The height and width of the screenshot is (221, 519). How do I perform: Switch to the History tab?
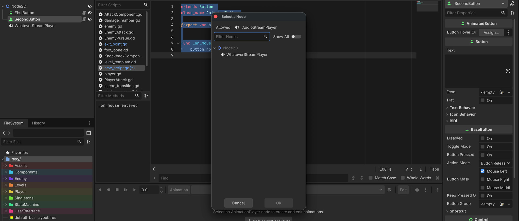[x=38, y=123]
